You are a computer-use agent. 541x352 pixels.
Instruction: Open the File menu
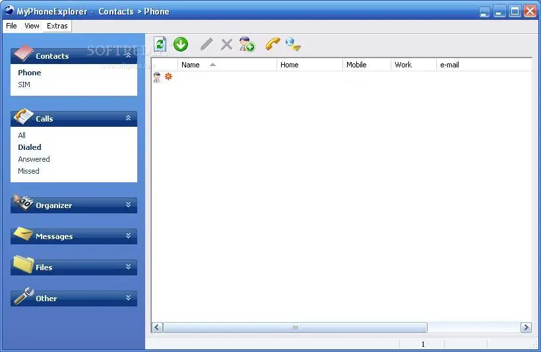pos(11,26)
